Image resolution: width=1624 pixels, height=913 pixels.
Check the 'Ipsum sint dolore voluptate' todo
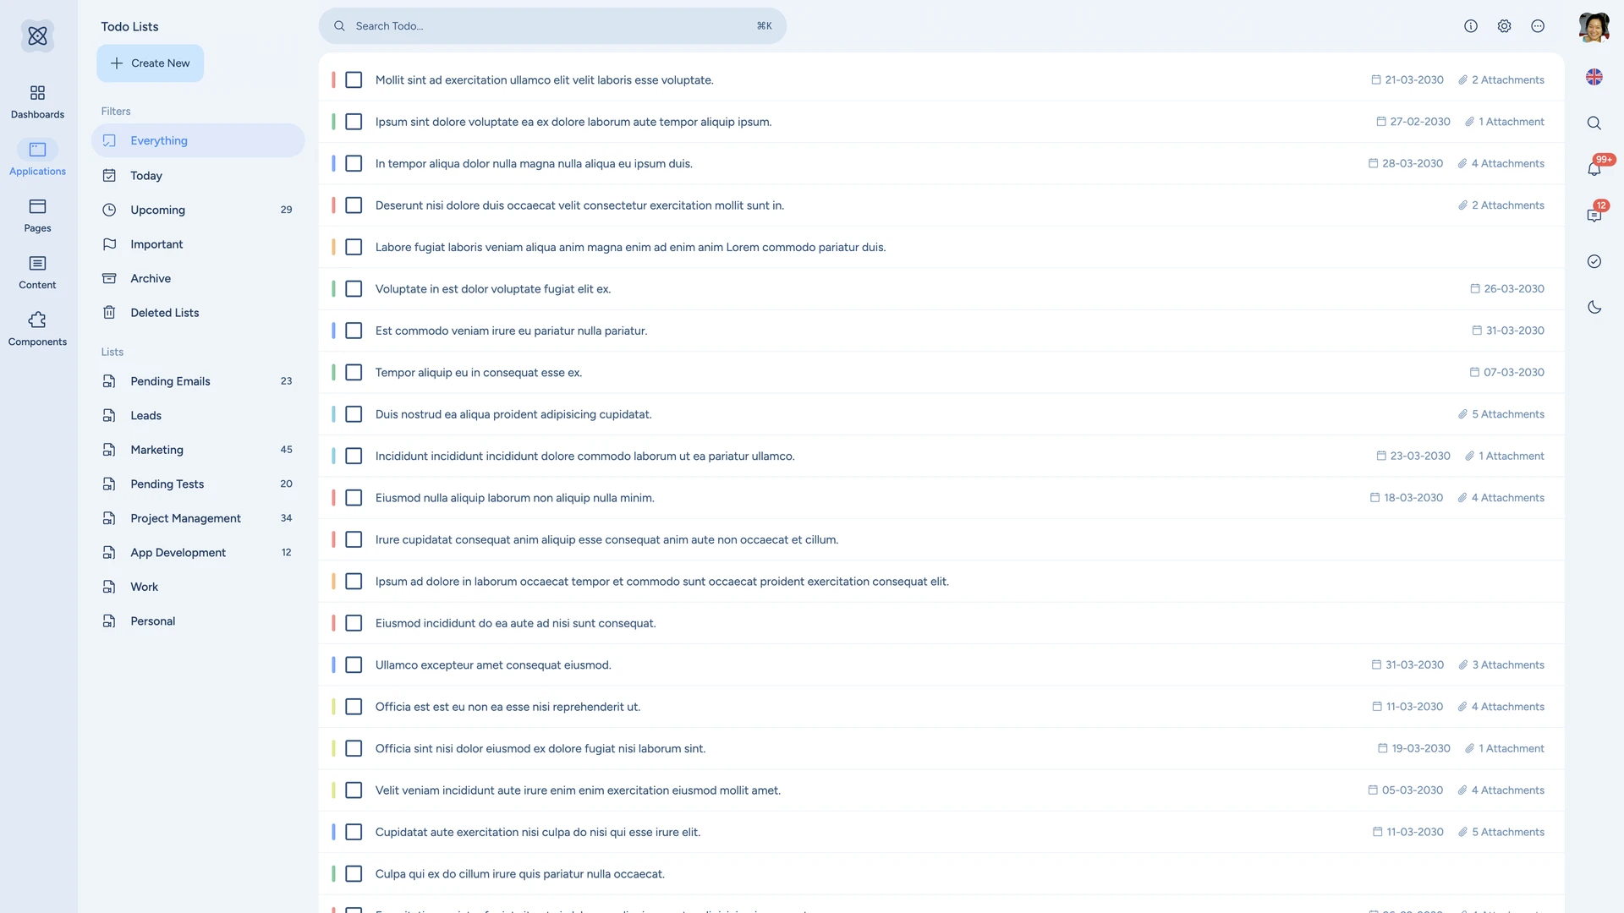click(354, 122)
